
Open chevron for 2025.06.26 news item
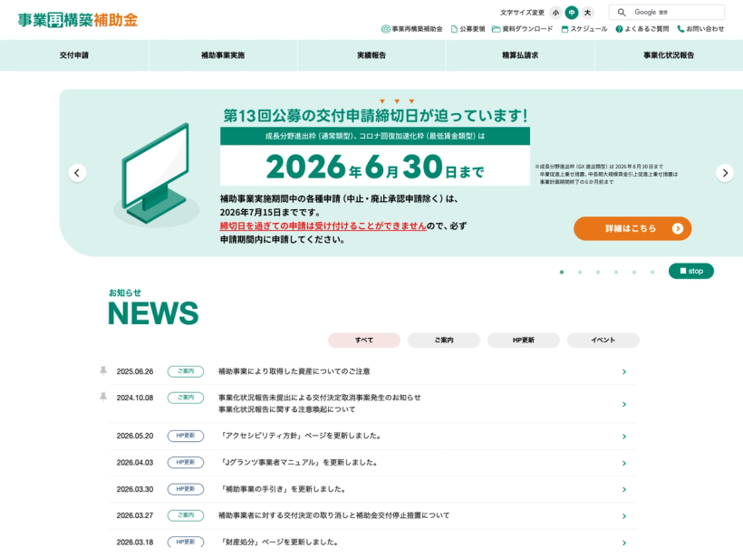point(624,372)
